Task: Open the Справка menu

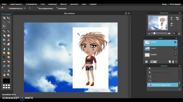Action: point(93,4)
